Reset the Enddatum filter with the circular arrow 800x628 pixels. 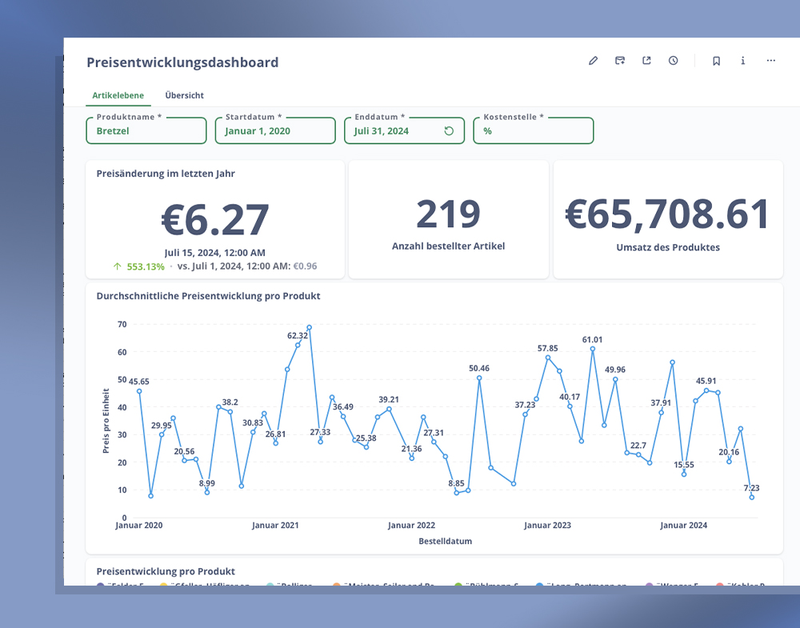pos(449,131)
